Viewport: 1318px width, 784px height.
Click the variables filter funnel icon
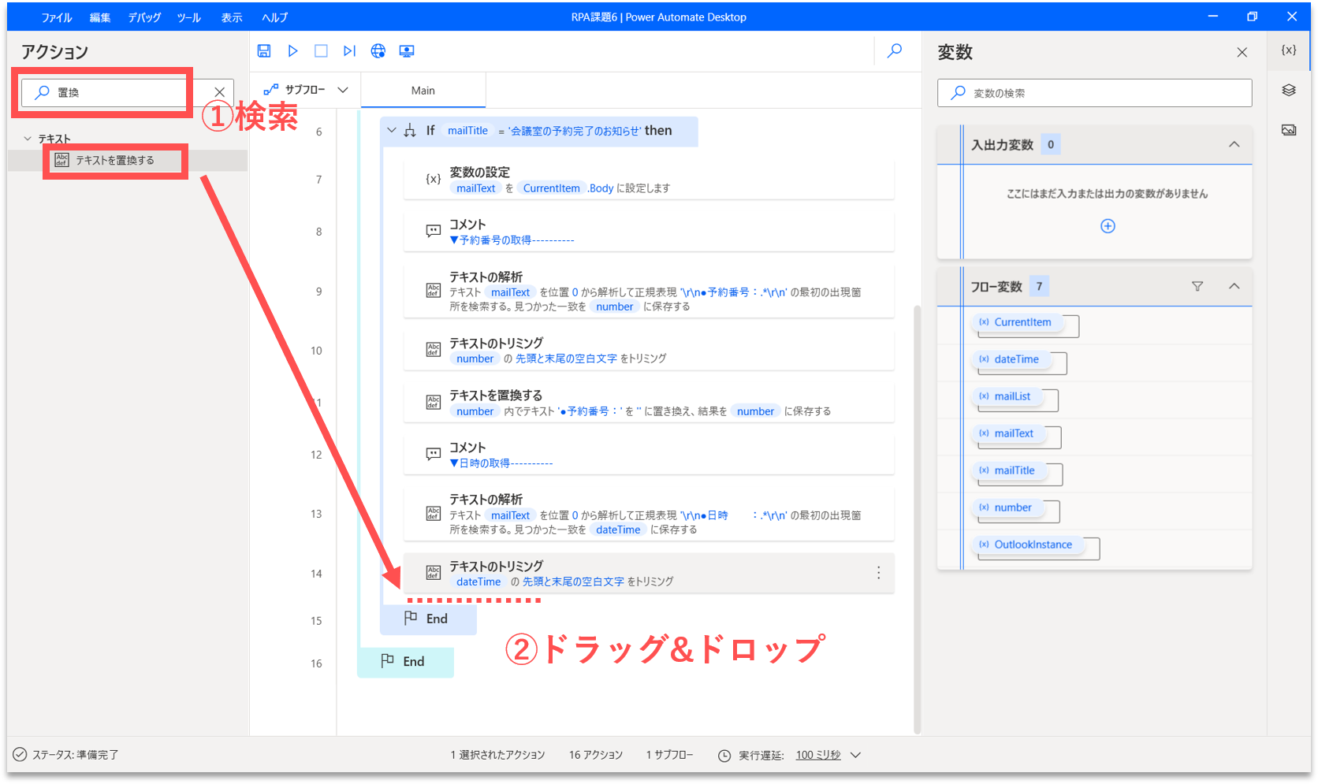point(1197,287)
